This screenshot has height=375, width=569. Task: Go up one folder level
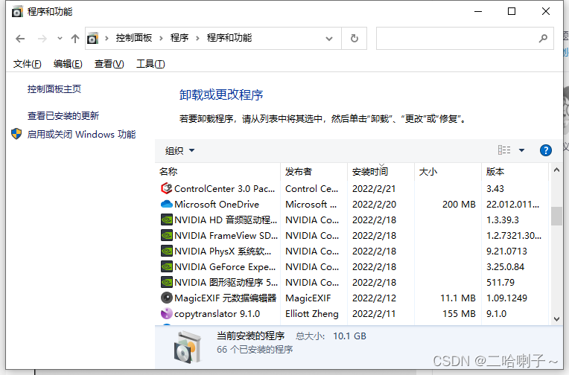coord(75,39)
